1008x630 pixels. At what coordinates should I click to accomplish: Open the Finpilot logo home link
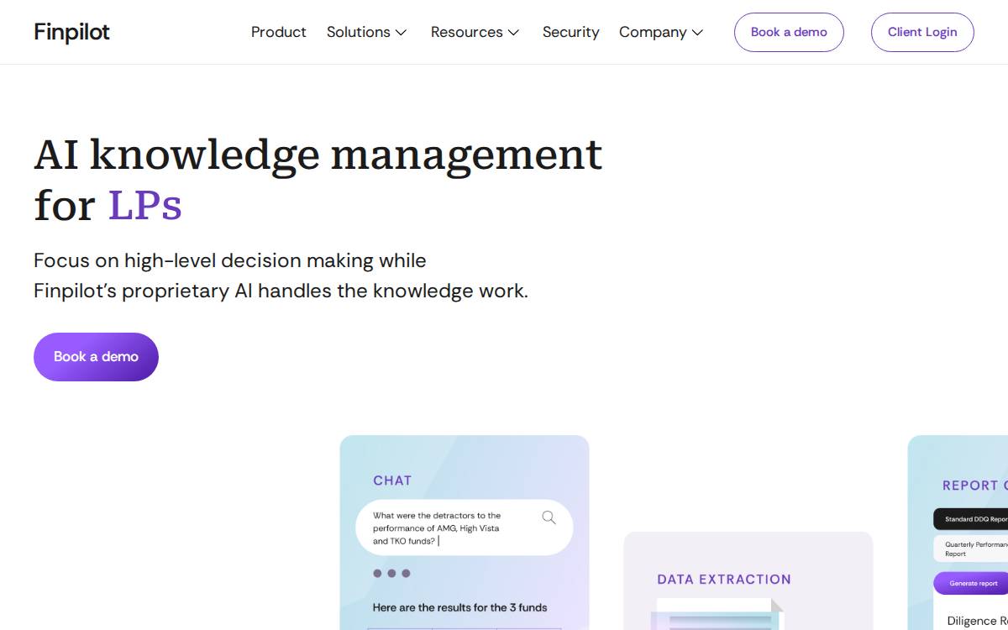[x=71, y=32]
